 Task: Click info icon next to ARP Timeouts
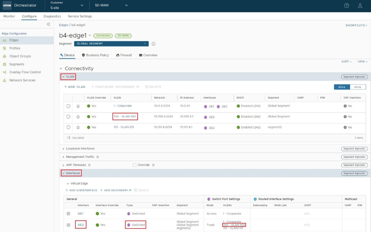click(90, 165)
